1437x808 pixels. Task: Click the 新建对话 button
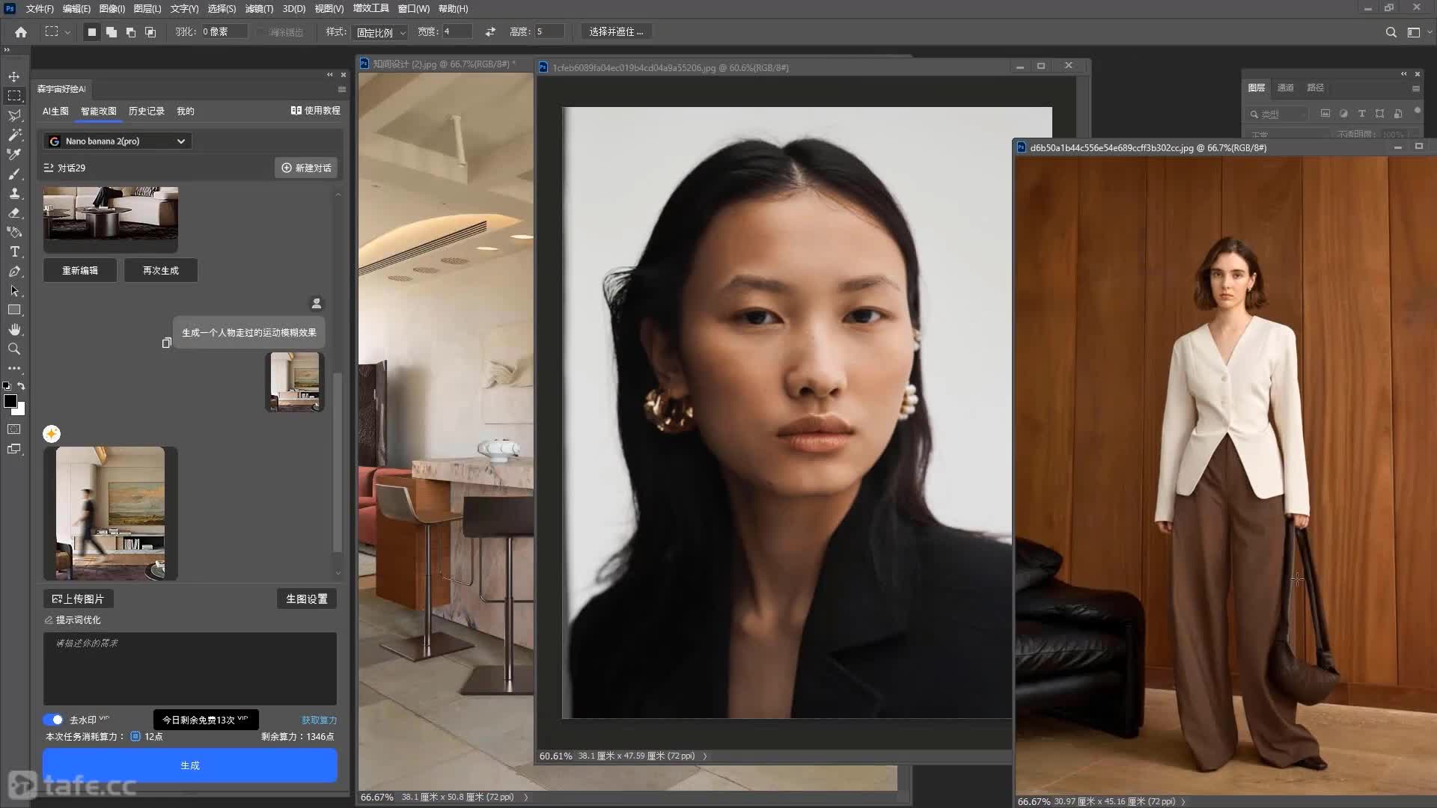[306, 168]
